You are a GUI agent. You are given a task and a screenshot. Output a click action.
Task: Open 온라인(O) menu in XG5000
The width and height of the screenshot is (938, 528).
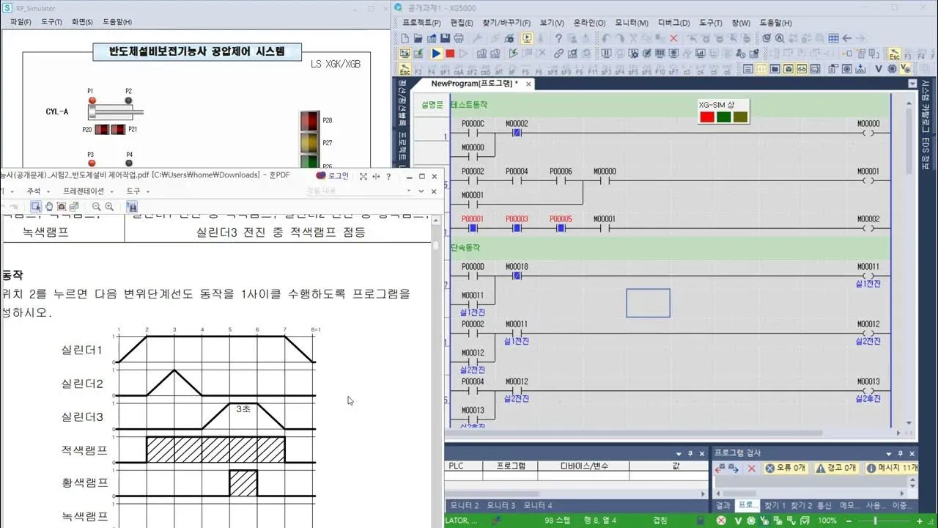[589, 23]
